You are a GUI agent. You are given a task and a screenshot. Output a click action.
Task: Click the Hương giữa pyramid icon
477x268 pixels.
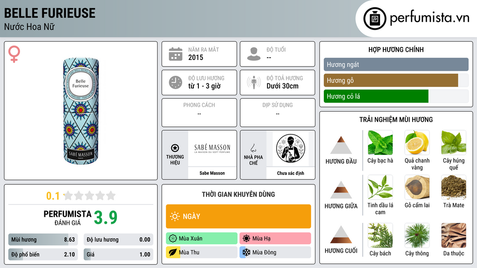(x=341, y=190)
